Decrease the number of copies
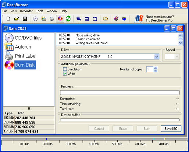Screen dimensions: 189x152 pyautogui.click(x=156, y=70)
